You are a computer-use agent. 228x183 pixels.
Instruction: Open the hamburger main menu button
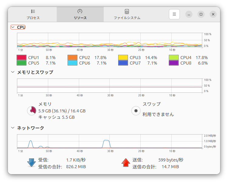pos(174,14)
